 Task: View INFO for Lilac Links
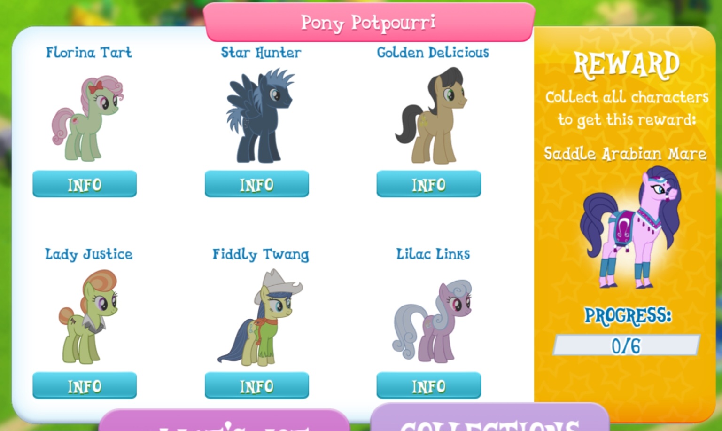click(x=428, y=385)
